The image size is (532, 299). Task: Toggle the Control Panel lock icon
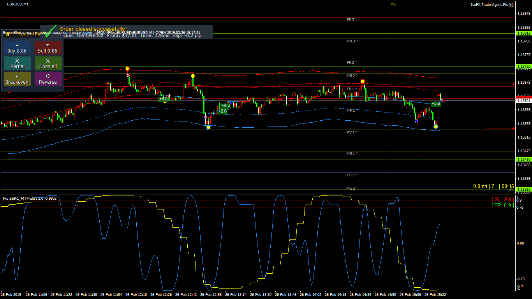(8, 34)
